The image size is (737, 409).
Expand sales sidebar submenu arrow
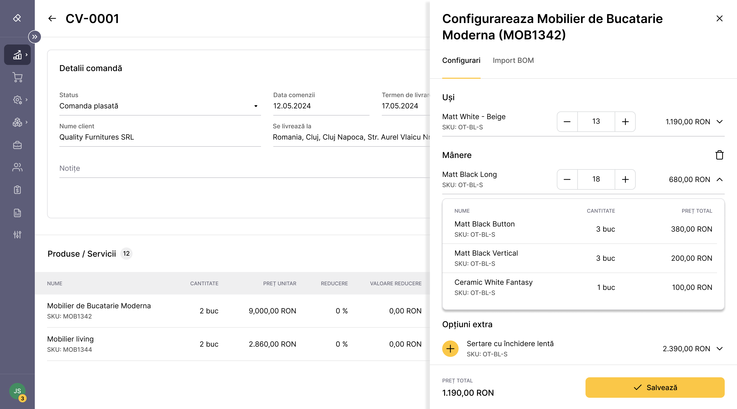pyautogui.click(x=27, y=55)
